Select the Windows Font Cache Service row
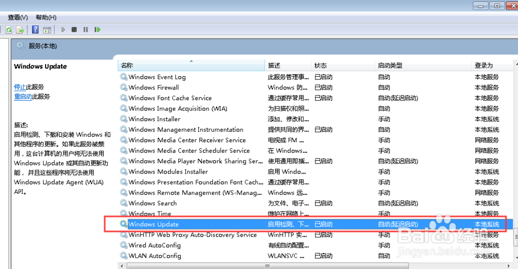This screenshot has height=269, width=518. pos(315,98)
